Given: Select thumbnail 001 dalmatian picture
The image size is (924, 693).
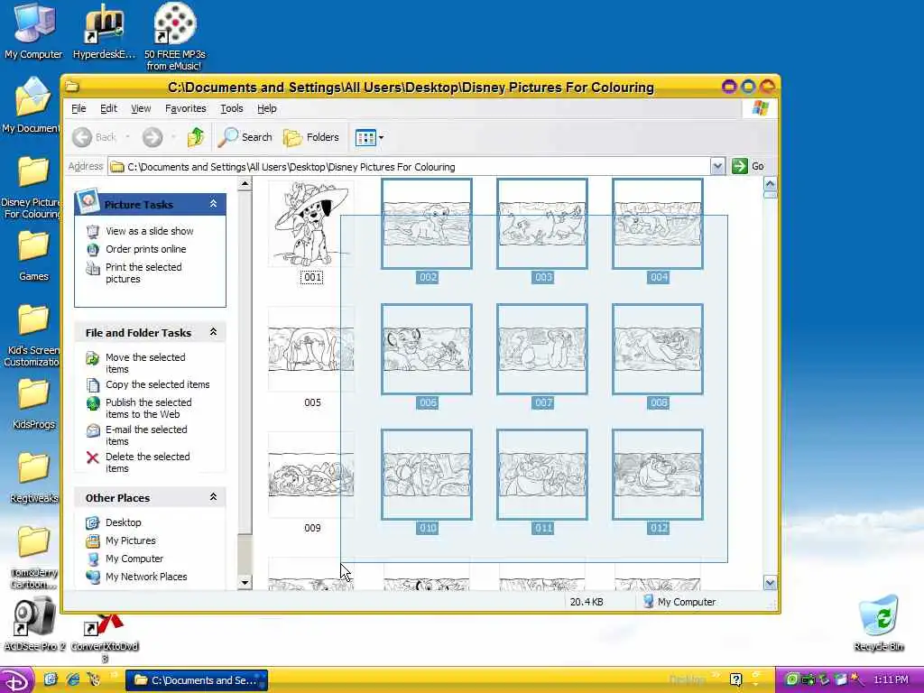Looking at the screenshot, I should 311,224.
